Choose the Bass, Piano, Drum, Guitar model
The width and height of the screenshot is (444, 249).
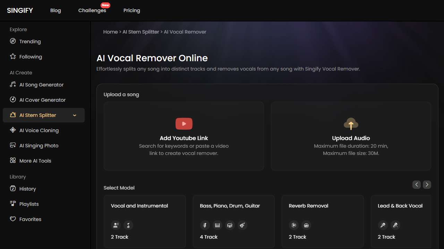[x=233, y=221]
